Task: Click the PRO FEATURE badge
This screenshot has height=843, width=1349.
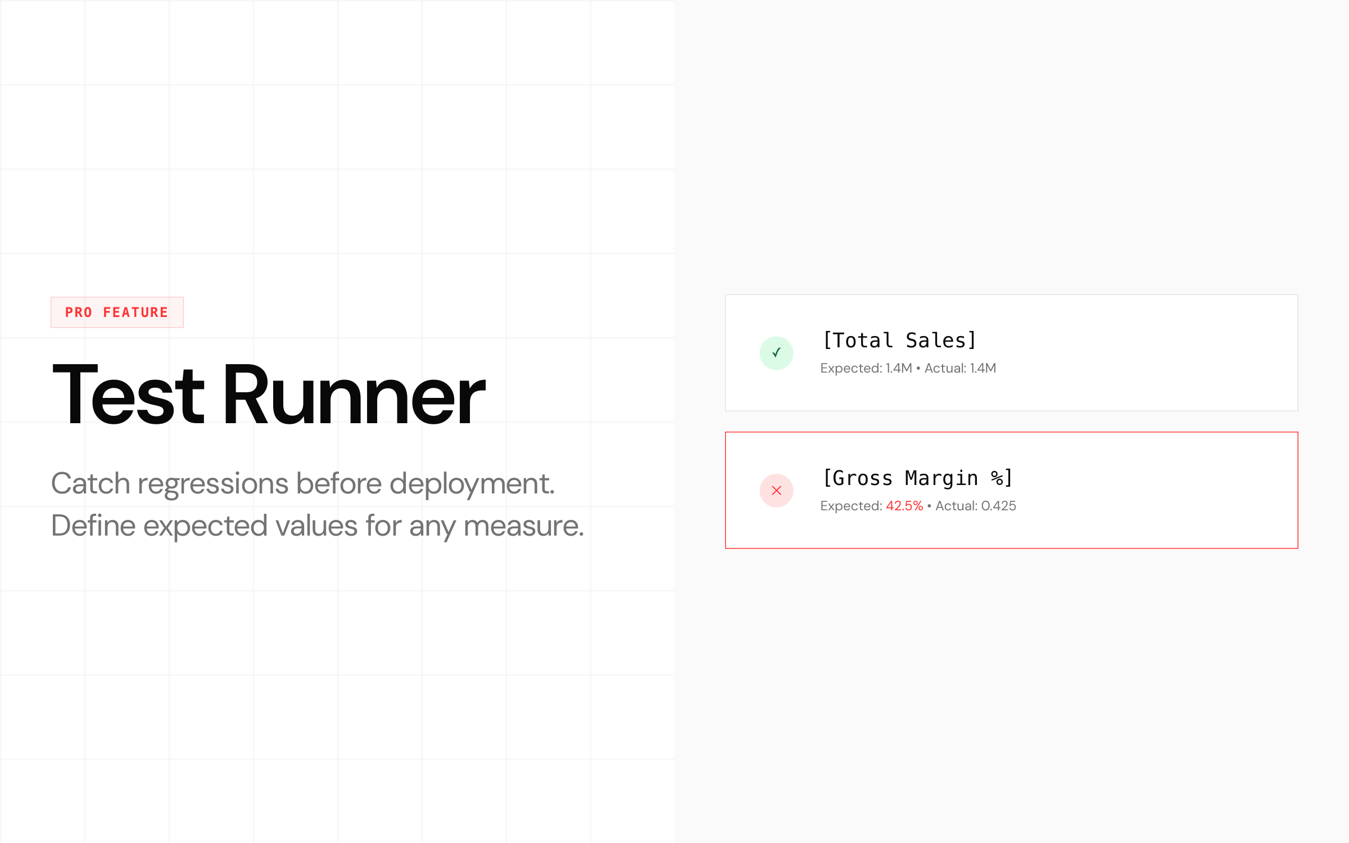Action: 117,312
